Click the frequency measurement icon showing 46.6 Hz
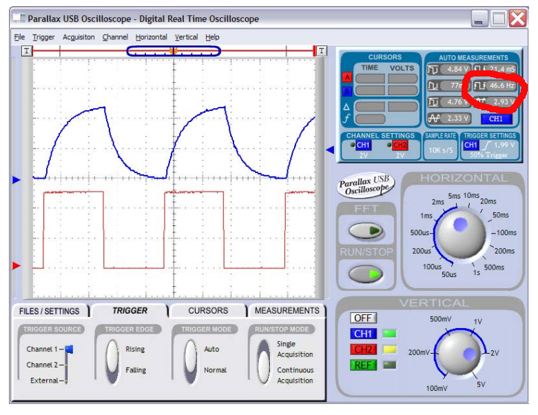This screenshot has width=538, height=415. (x=479, y=86)
